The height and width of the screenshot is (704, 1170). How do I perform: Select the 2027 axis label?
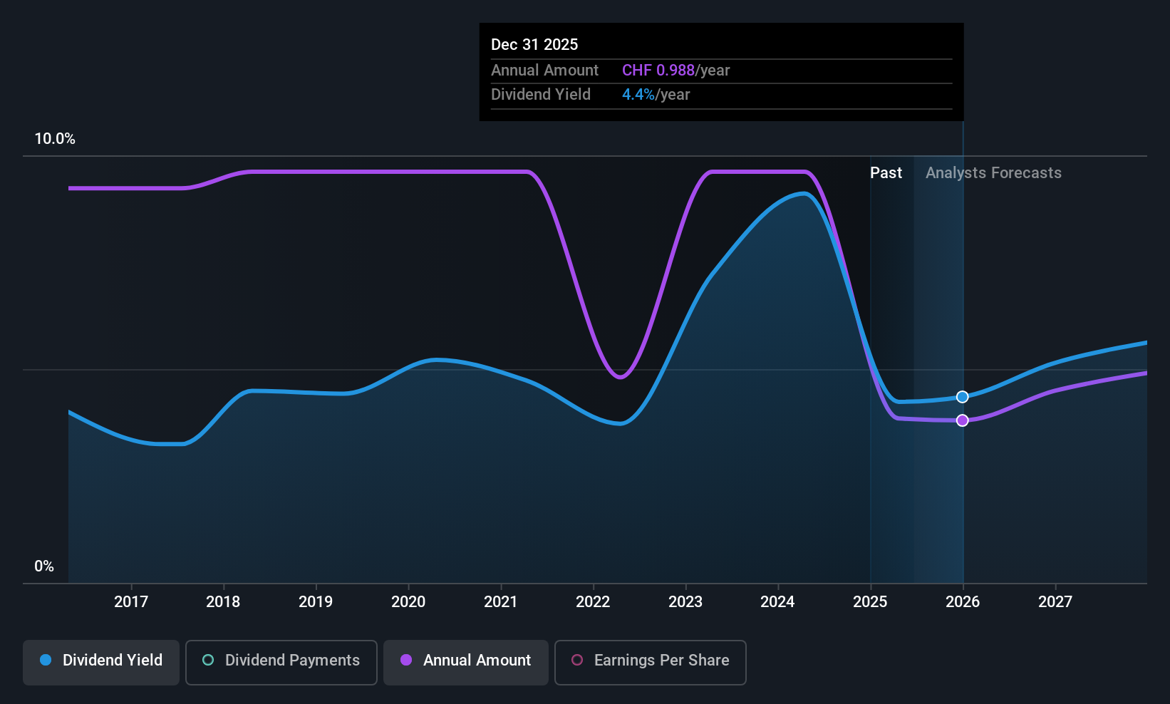[1055, 602]
